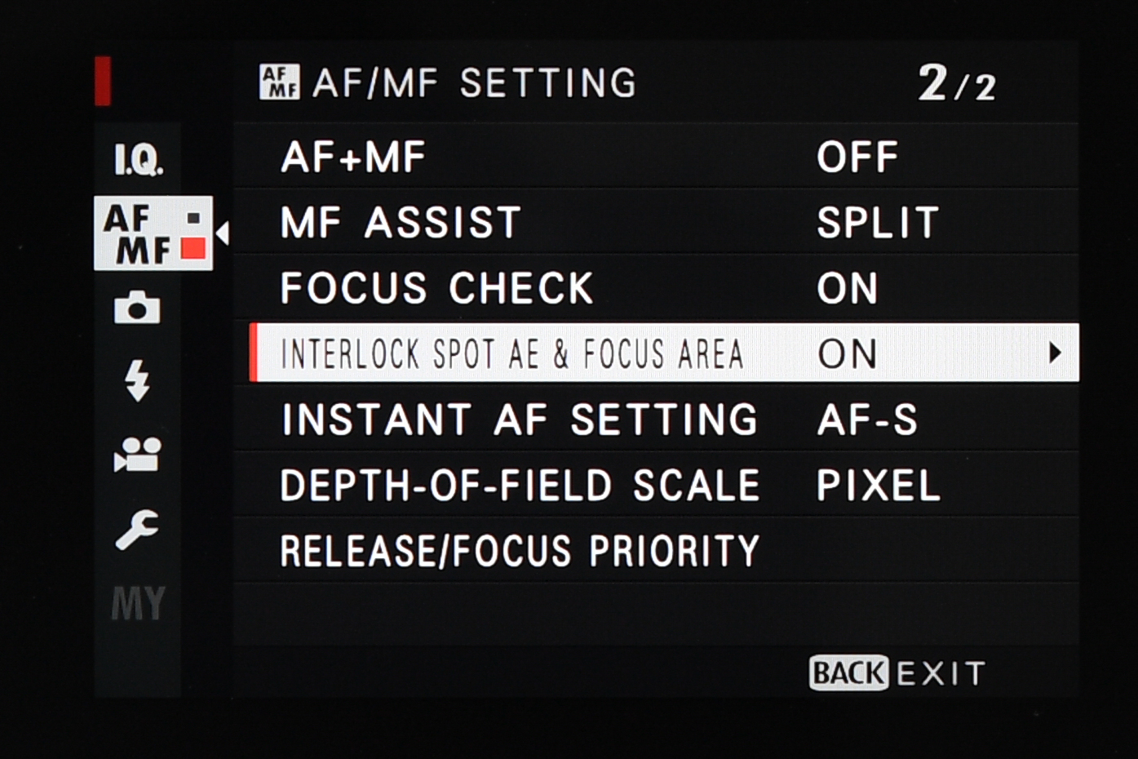Open RELEASE/FOCUS PRIORITY menu item
Viewport: 1138px width, 759px height.
pos(520,552)
